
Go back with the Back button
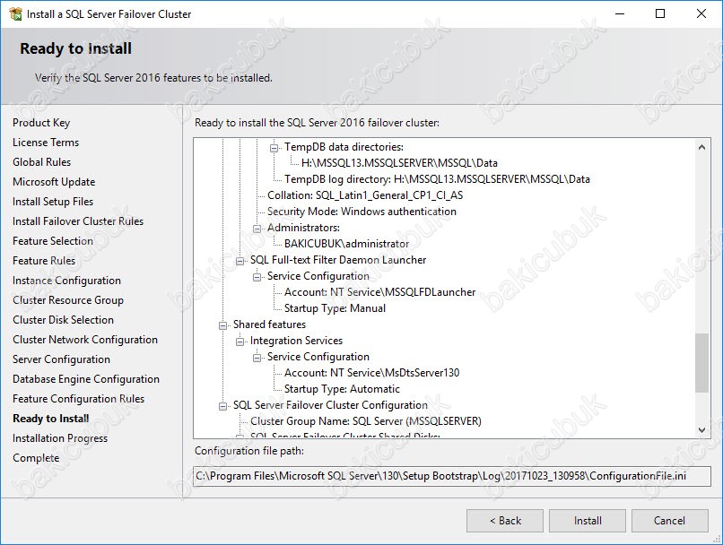point(505,521)
